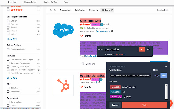The height and width of the screenshot is (109, 174).
Task: Open the Easiest To Use tab
Action: 50,2
